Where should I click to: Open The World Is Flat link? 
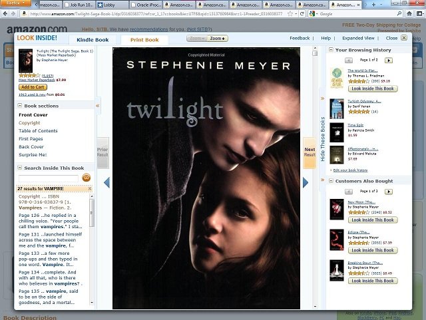362,71
